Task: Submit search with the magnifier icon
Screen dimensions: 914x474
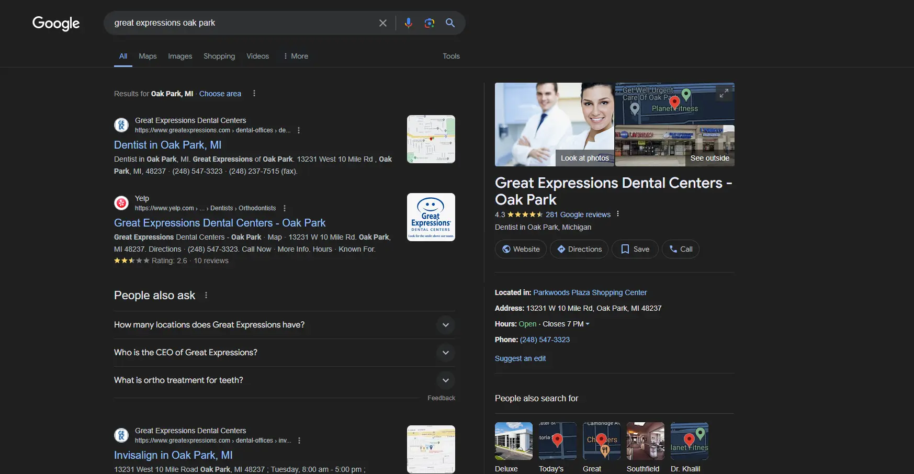Action: (450, 23)
